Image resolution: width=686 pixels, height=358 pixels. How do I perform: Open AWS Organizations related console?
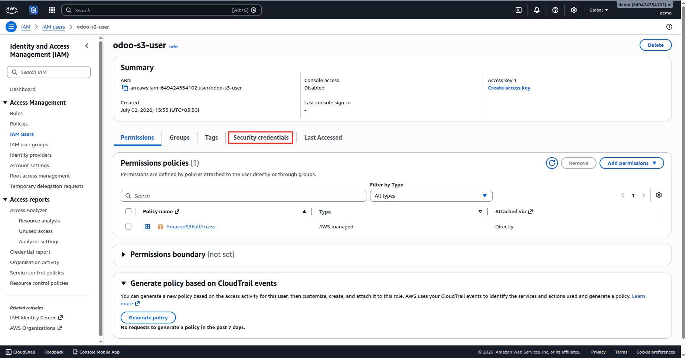36,328
